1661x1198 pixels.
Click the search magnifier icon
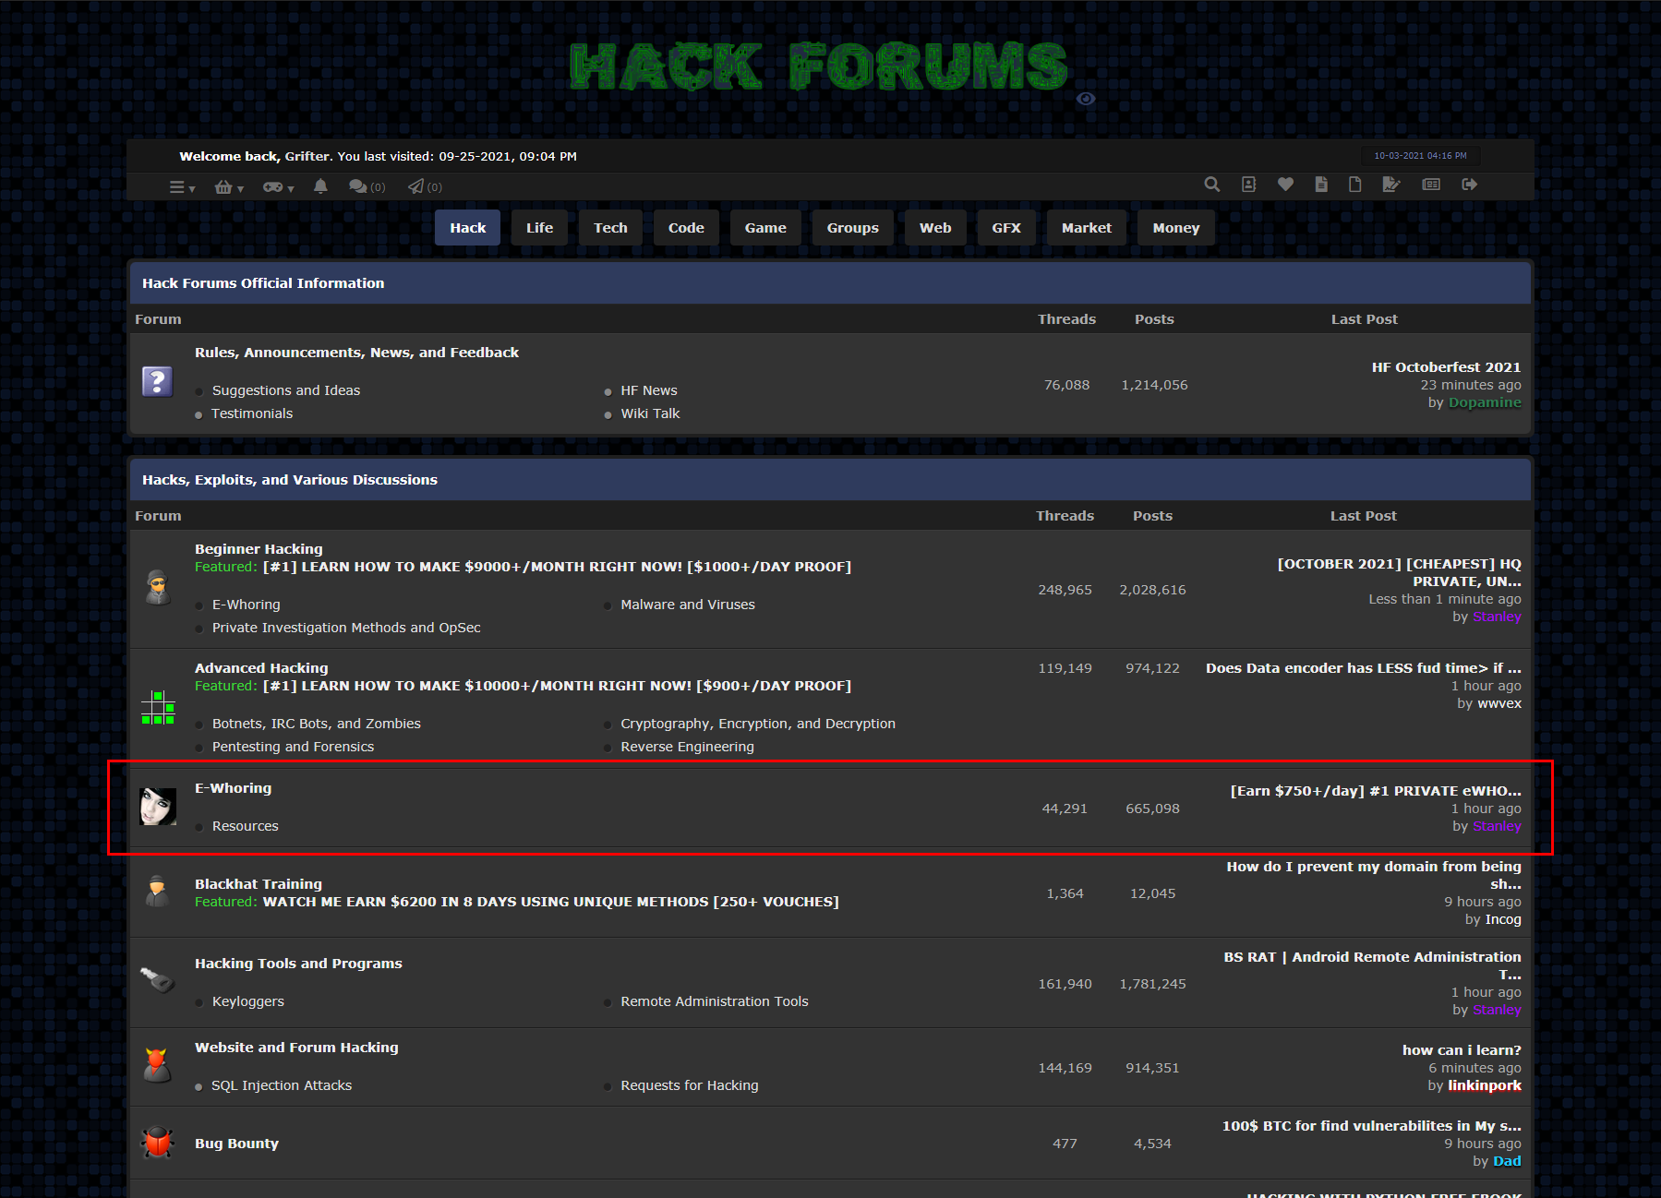click(1212, 185)
